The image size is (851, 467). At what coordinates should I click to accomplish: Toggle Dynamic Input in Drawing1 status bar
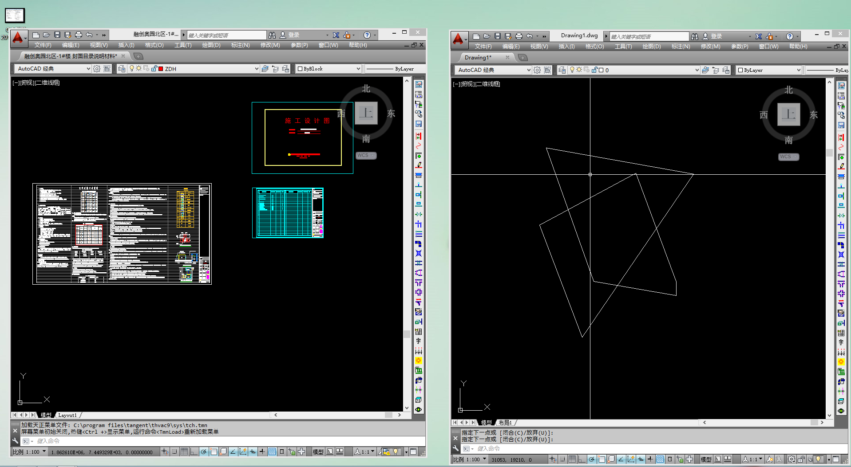pyautogui.click(x=641, y=459)
